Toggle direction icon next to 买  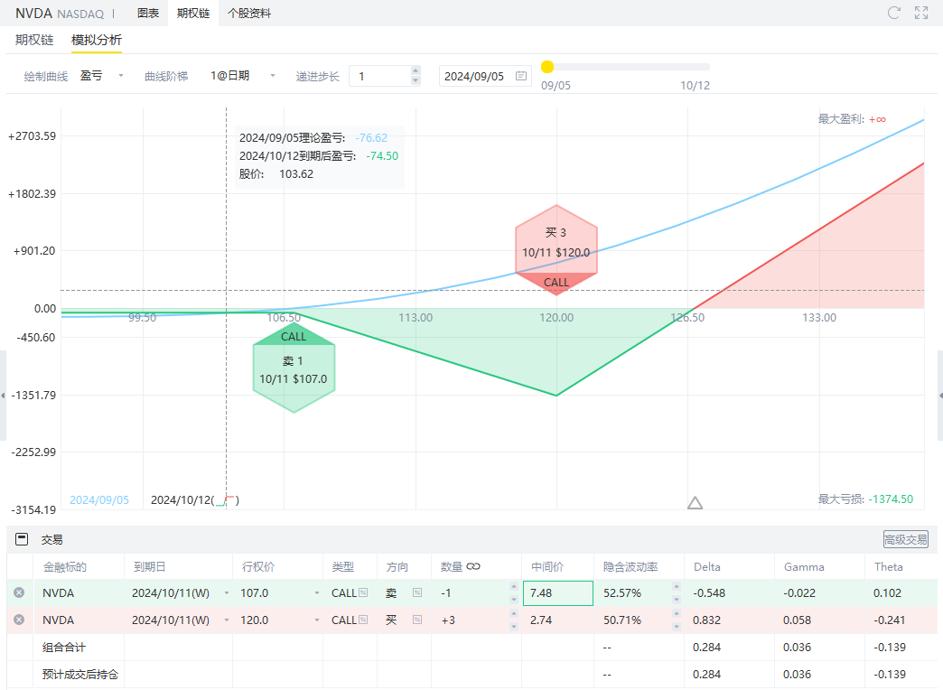(417, 620)
